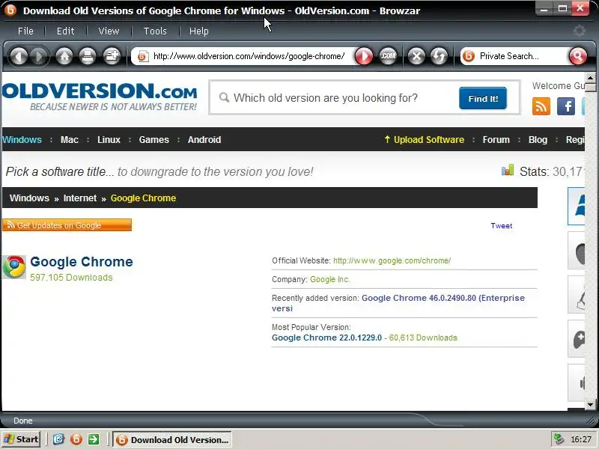Select the Android navigation tab
599x449 pixels.
pyautogui.click(x=204, y=140)
